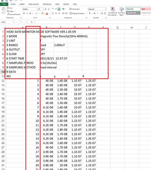The height and width of the screenshot is (170, 151).
Task: Open the Copy options dropdown arrow
Action: point(15,11)
